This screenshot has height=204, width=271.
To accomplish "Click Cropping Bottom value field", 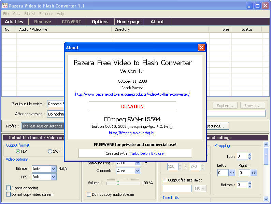I will click(242, 185).
